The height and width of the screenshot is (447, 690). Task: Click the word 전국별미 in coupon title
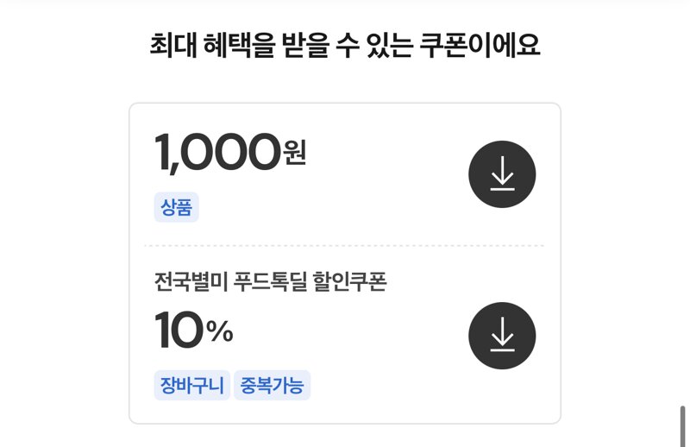191,281
